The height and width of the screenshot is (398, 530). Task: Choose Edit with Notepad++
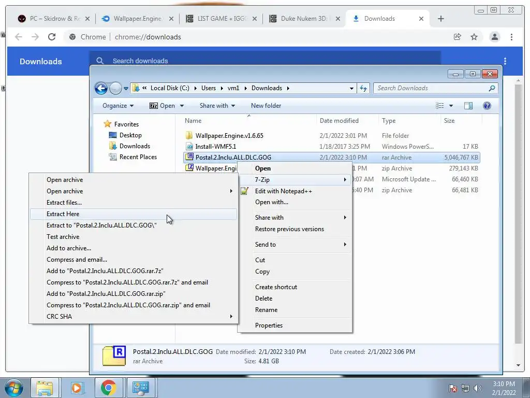[x=295, y=191]
